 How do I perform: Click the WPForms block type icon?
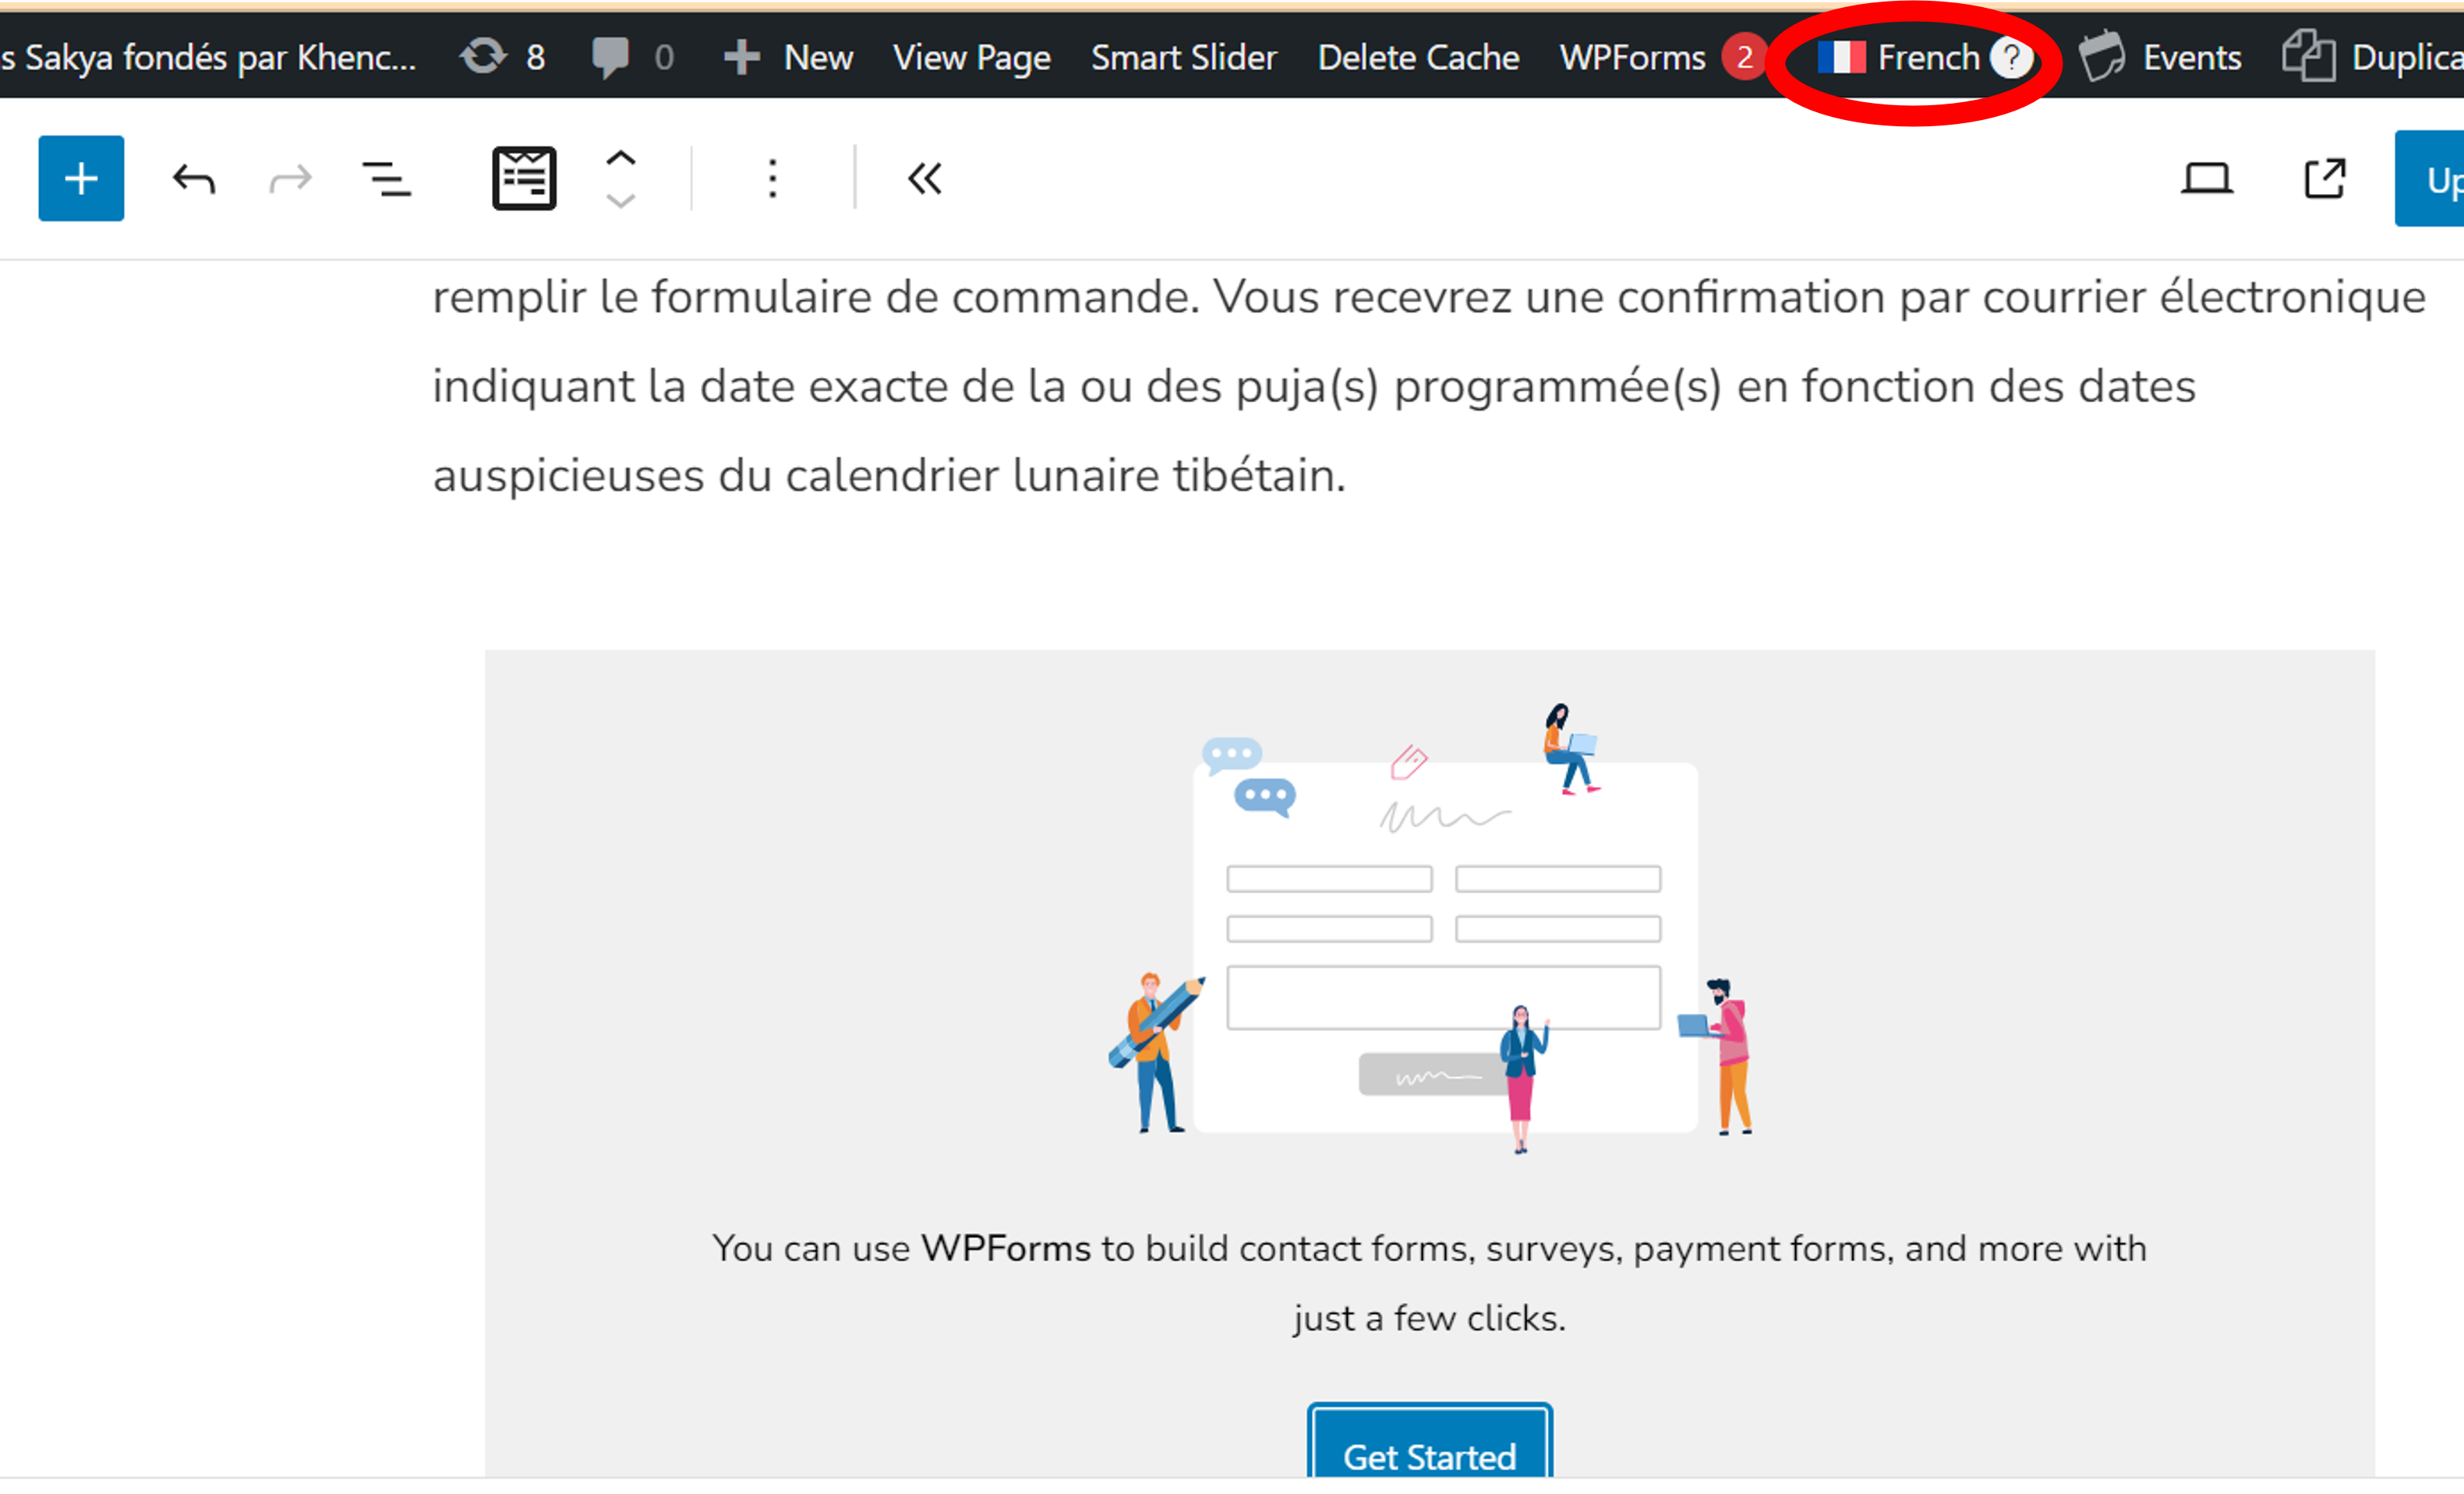pyautogui.click(x=524, y=178)
